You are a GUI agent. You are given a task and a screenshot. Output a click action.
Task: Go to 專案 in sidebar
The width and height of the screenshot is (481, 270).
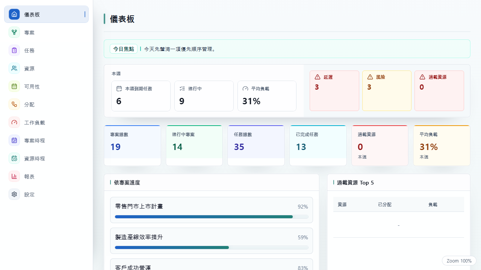(47, 32)
